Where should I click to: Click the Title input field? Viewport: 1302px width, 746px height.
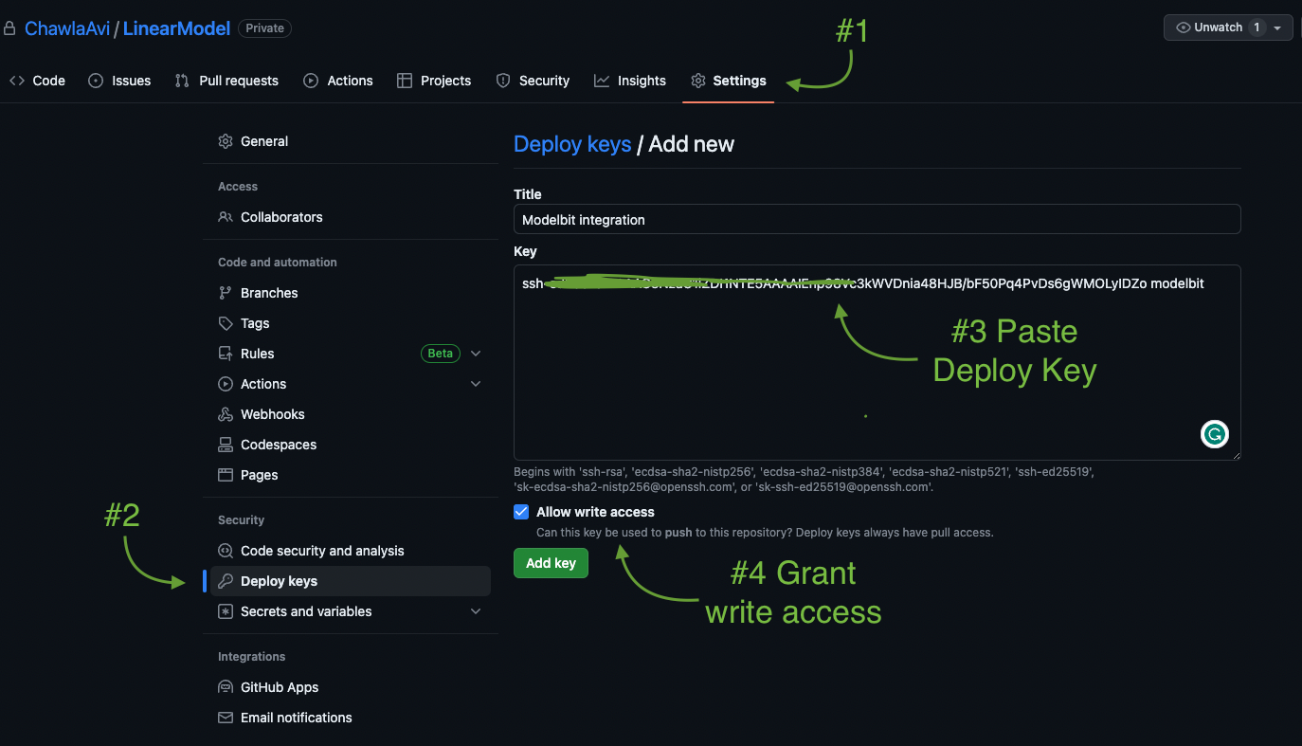click(877, 219)
